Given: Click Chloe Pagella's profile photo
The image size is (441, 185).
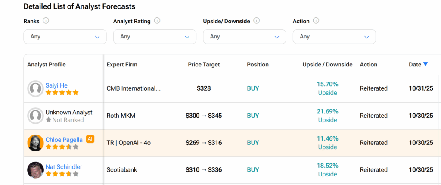Looking at the screenshot, I should coord(35,143).
